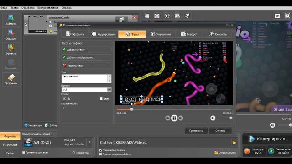
Task: Click the Конвертировать button
Action: (x=267, y=139)
